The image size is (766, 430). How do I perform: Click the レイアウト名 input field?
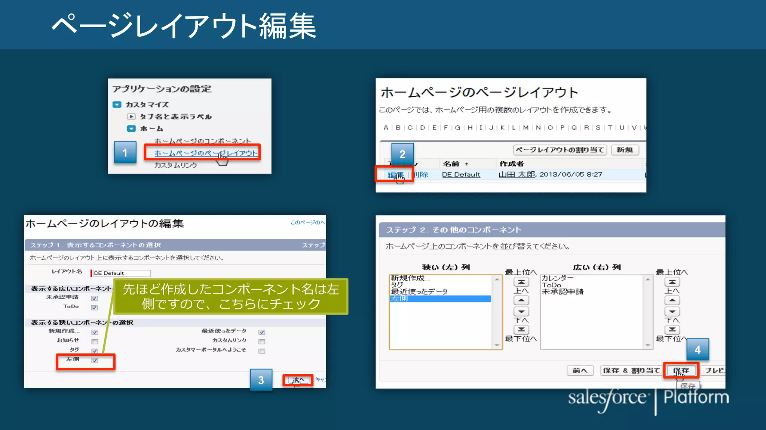point(122,273)
